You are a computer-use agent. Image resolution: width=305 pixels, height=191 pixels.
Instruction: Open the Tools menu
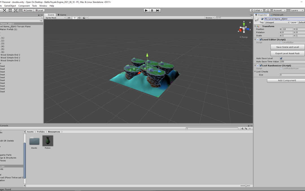(x=34, y=6)
